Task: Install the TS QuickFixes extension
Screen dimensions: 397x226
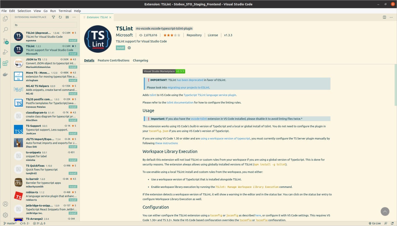Action: click(x=73, y=173)
